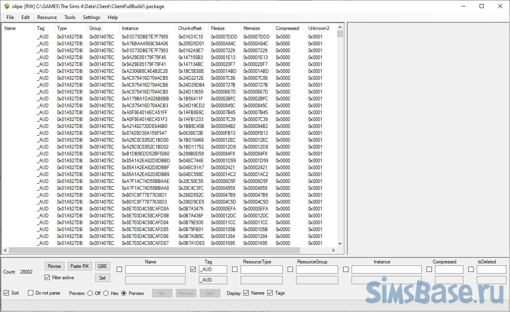Untick the Tag filter checkbox
The image size is (510, 312).
pos(193,270)
